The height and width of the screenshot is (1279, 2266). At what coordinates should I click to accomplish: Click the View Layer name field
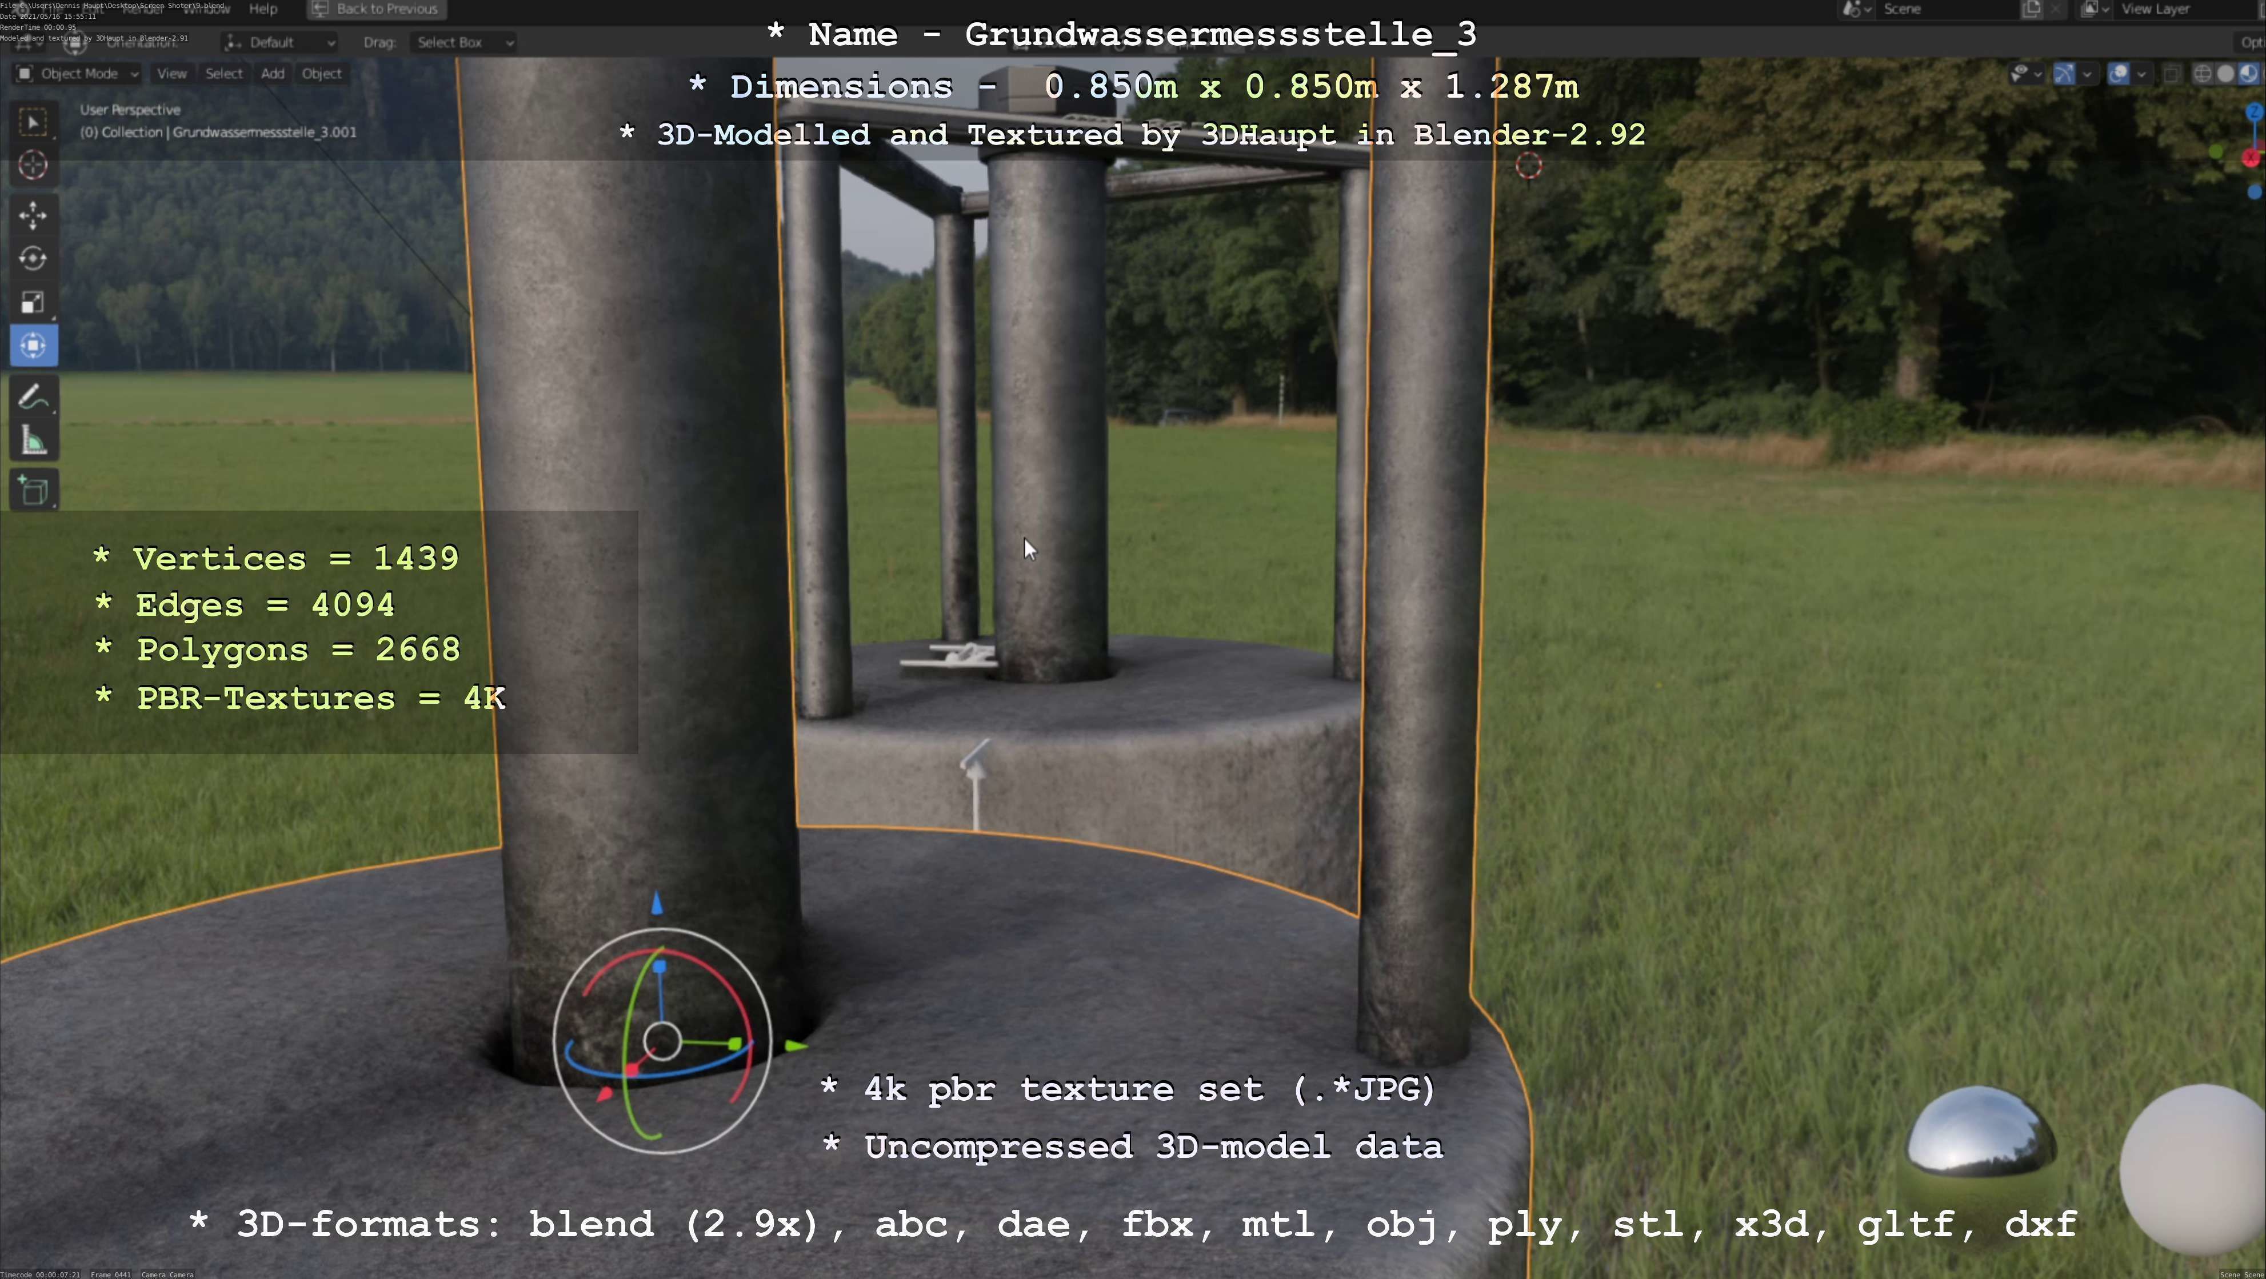click(x=2187, y=9)
